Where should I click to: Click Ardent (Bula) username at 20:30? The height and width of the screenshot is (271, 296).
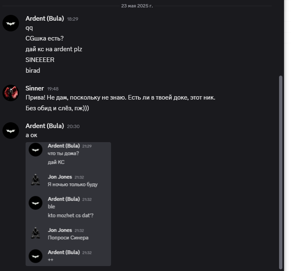(x=45, y=126)
